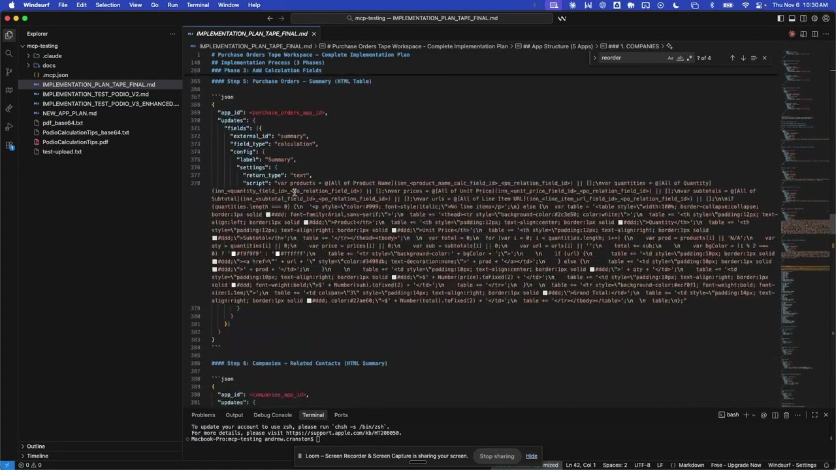
Task: Click the Hide link on Loom bar
Action: pyautogui.click(x=532, y=456)
